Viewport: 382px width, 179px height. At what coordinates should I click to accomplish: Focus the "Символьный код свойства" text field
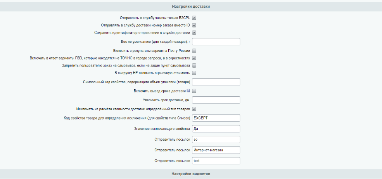coord(216,82)
